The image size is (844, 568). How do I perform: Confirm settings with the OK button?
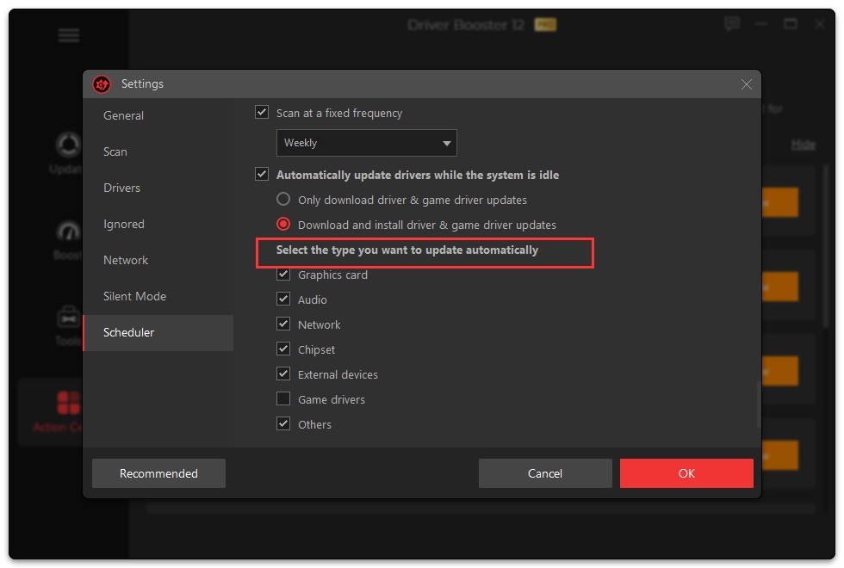(687, 473)
